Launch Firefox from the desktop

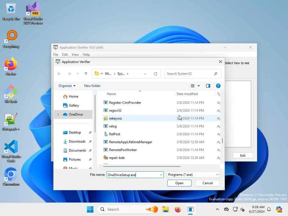pyautogui.click(x=11, y=67)
